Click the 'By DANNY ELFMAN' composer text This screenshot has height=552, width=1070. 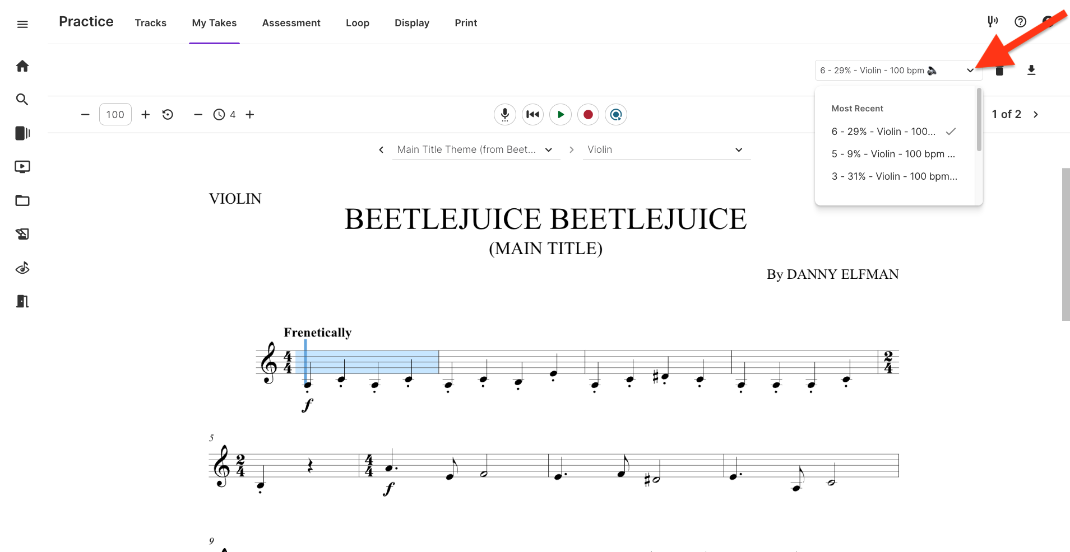pos(832,274)
